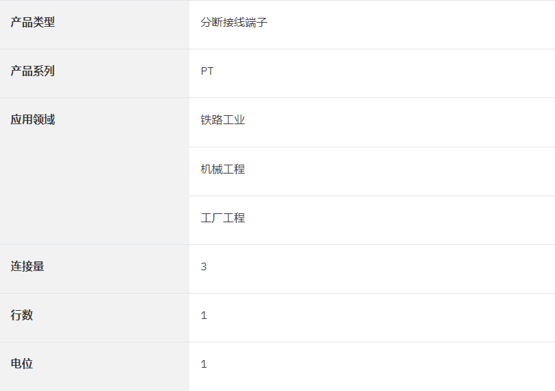The width and height of the screenshot is (555, 391).
Task: Click the 连接量 label
Action: pyautogui.click(x=27, y=266)
